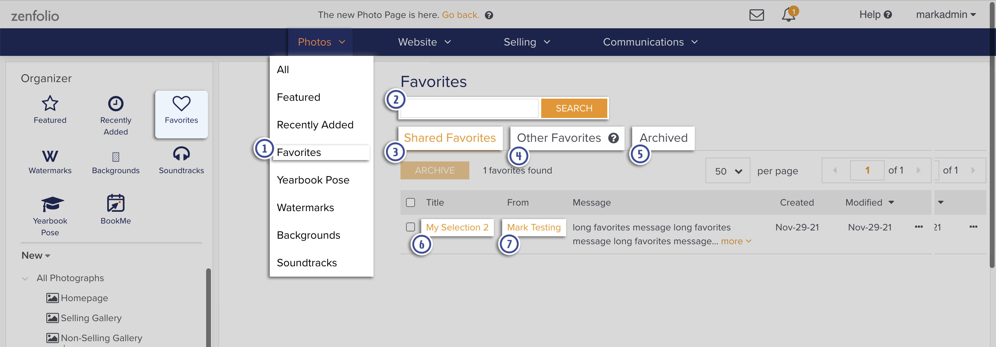Open the Recently Added clock icon
Viewport: 996px width, 347px height.
[x=116, y=103]
